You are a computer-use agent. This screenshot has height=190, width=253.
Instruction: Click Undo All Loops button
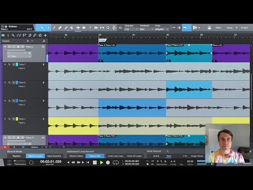pyautogui.click(x=134, y=156)
